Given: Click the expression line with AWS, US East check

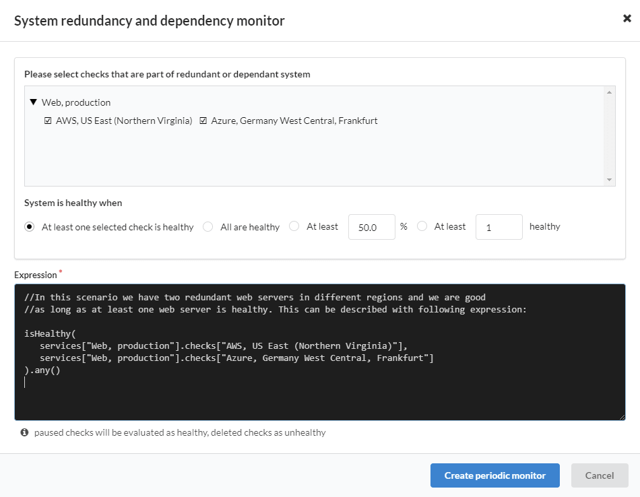Looking at the screenshot, I should click(224, 346).
